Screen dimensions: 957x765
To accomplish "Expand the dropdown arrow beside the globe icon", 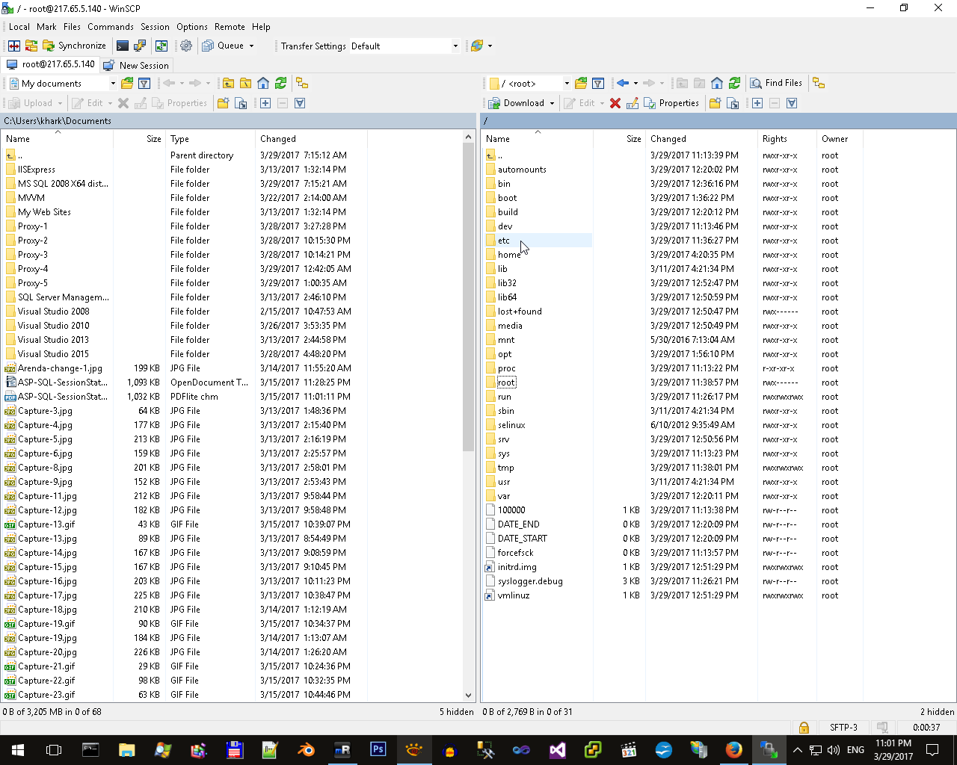I will click(x=490, y=46).
